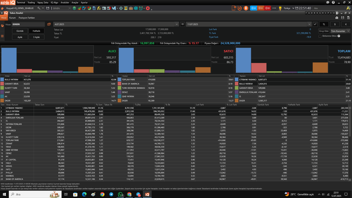This screenshot has width=352, height=198.
Task: Click the Grup Ekle button
Action: (x=324, y=31)
